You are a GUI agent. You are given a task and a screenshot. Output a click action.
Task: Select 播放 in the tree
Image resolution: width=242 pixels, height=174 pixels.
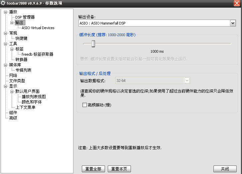click(13, 12)
